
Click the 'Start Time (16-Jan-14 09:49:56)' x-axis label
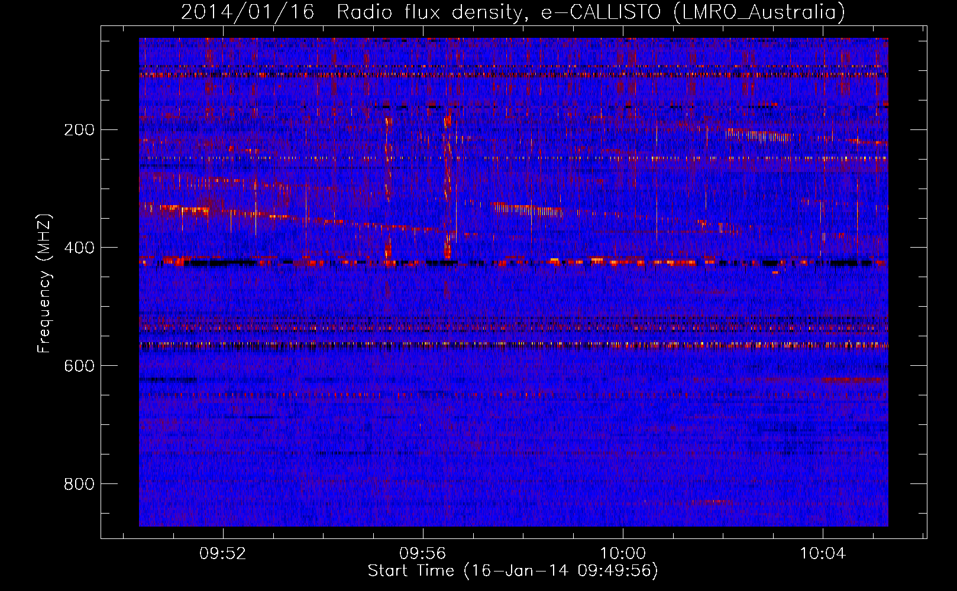(x=513, y=571)
